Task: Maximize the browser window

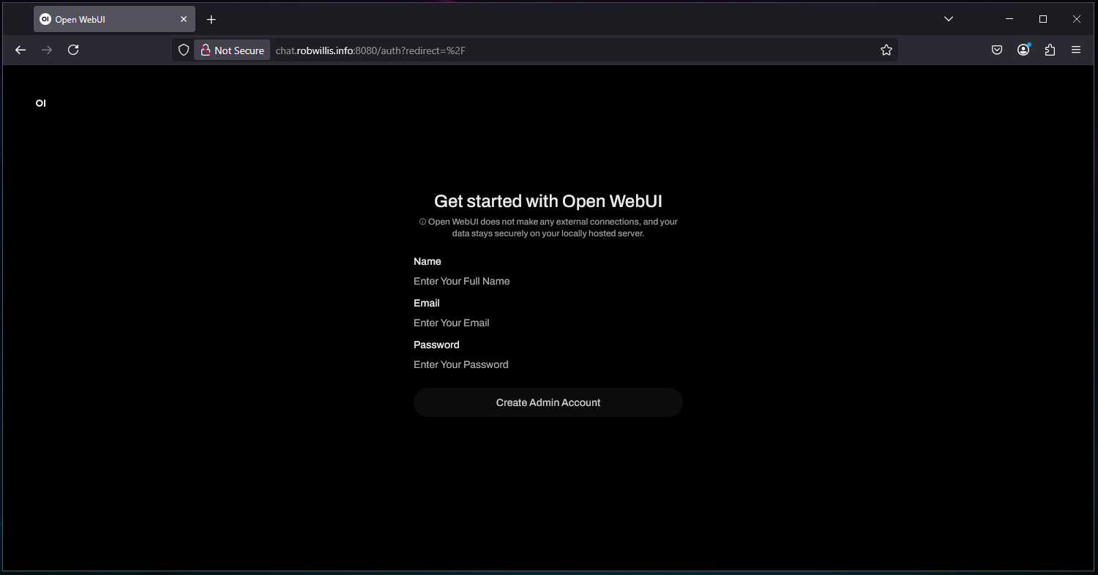Action: coord(1043,19)
